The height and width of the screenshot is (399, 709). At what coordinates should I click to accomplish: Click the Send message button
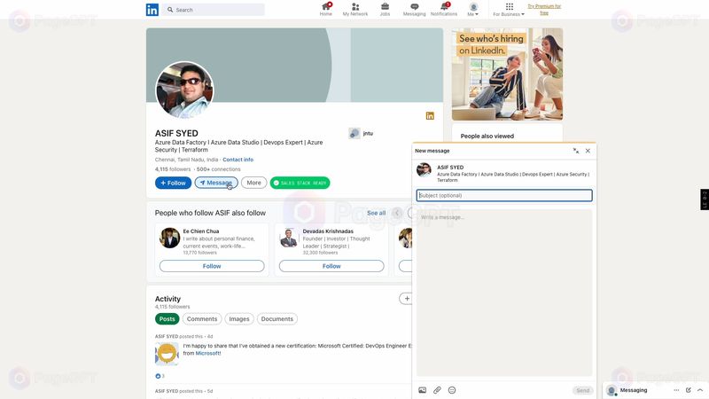pyautogui.click(x=582, y=390)
